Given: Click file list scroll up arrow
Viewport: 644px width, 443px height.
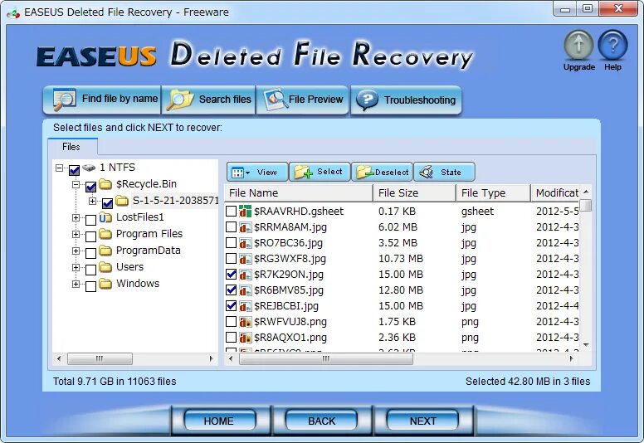Looking at the screenshot, I should pyautogui.click(x=586, y=192).
